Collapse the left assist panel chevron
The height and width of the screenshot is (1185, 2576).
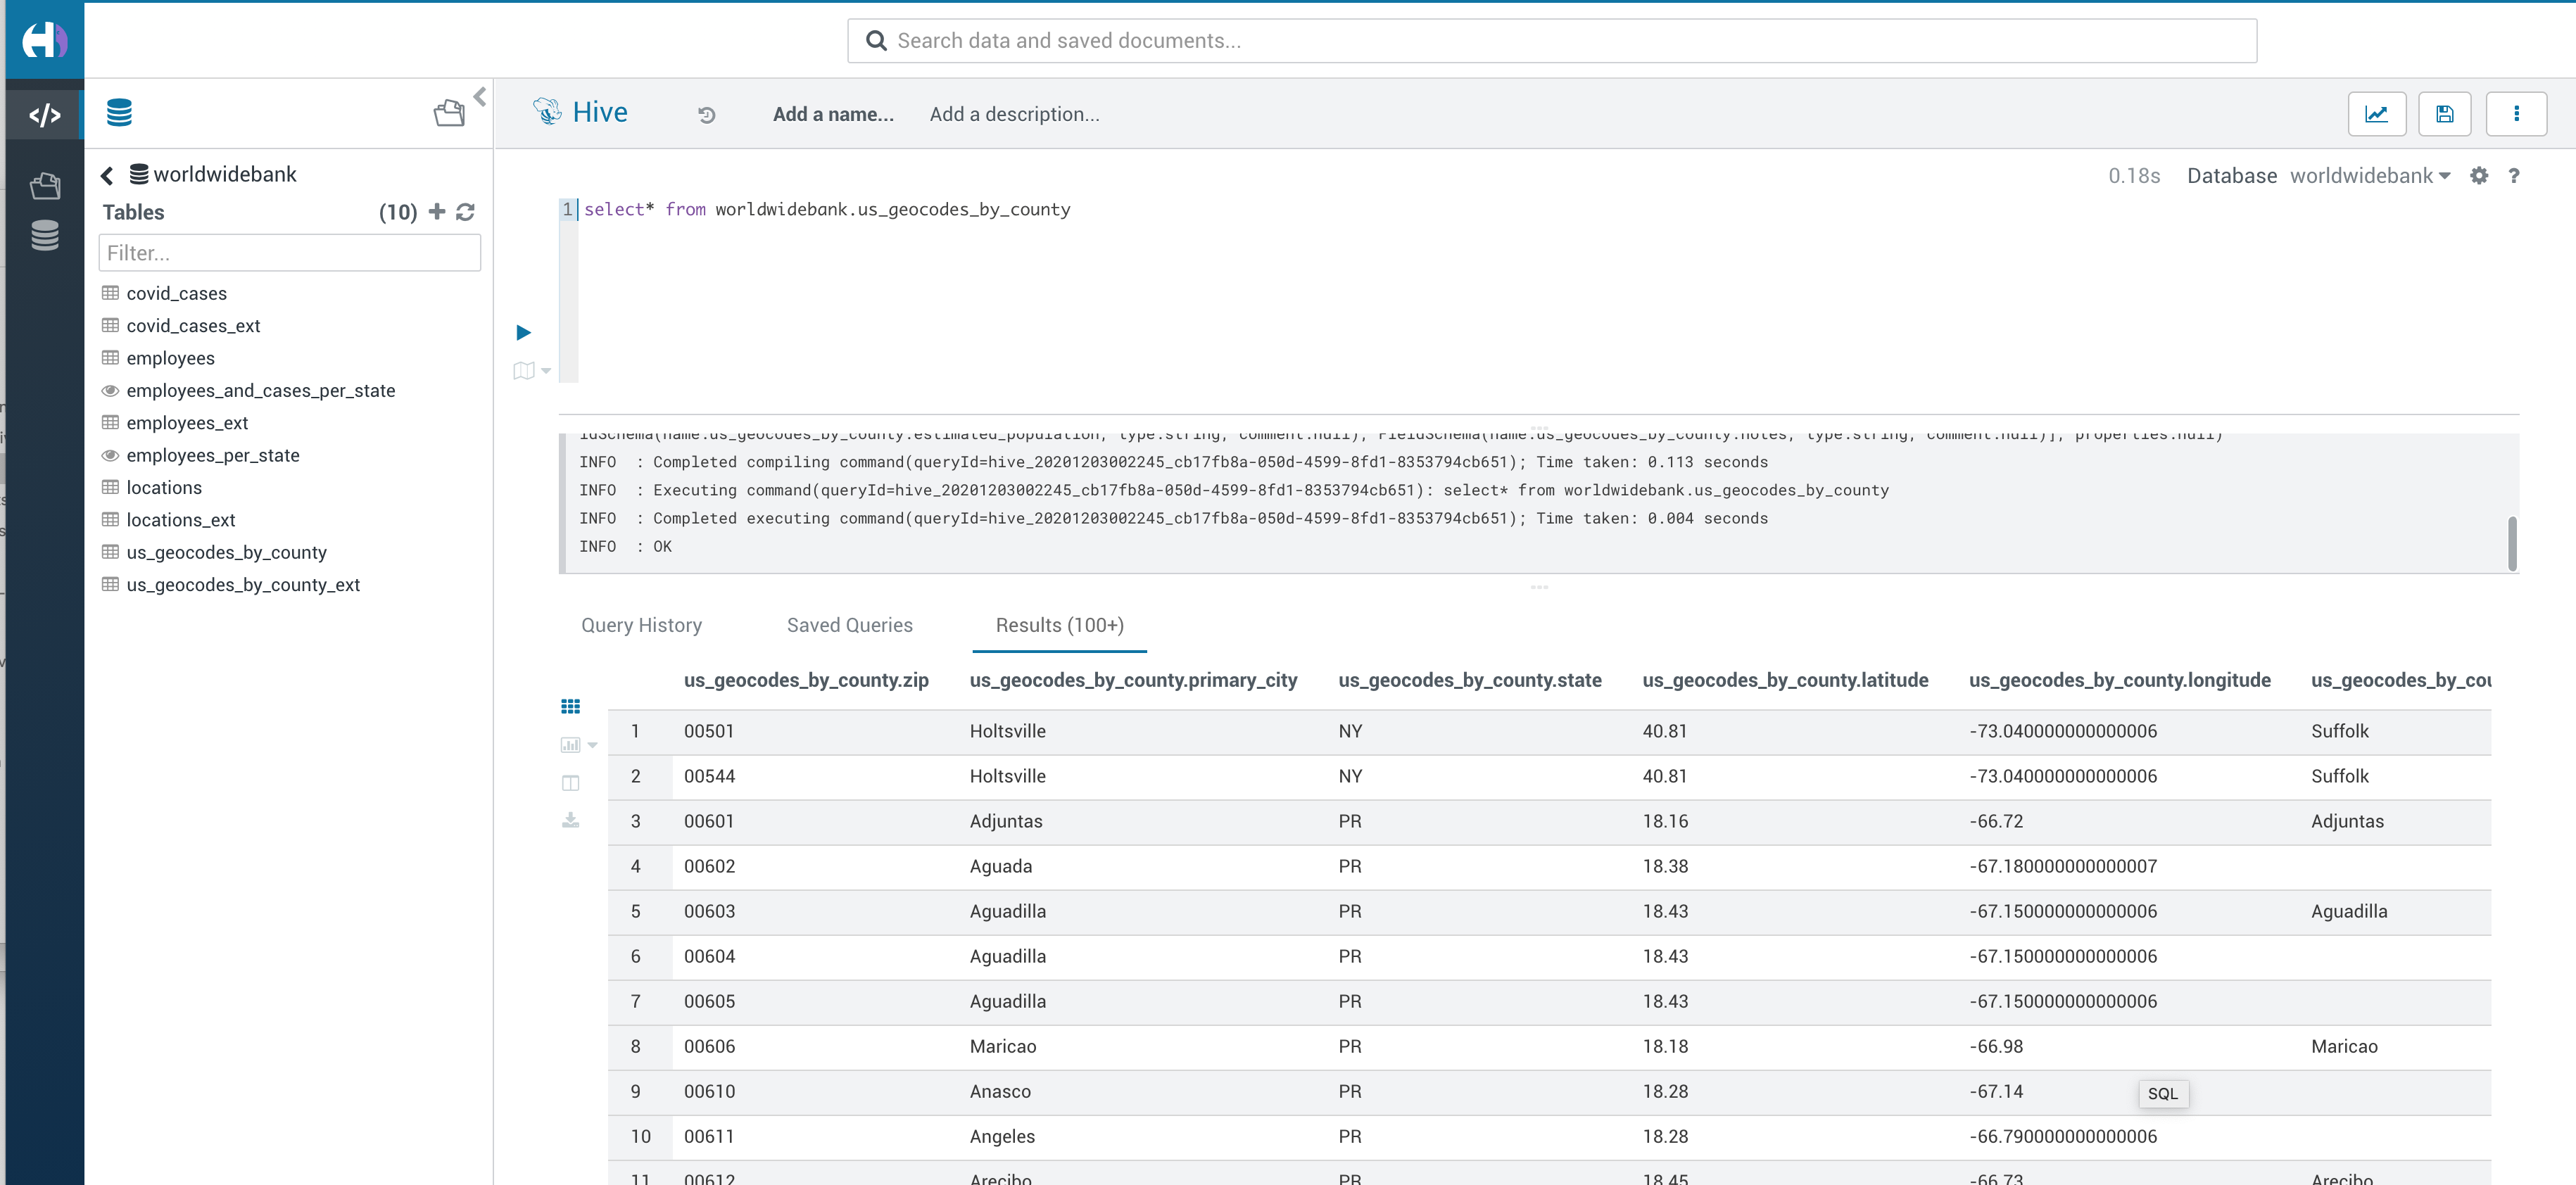coord(479,97)
